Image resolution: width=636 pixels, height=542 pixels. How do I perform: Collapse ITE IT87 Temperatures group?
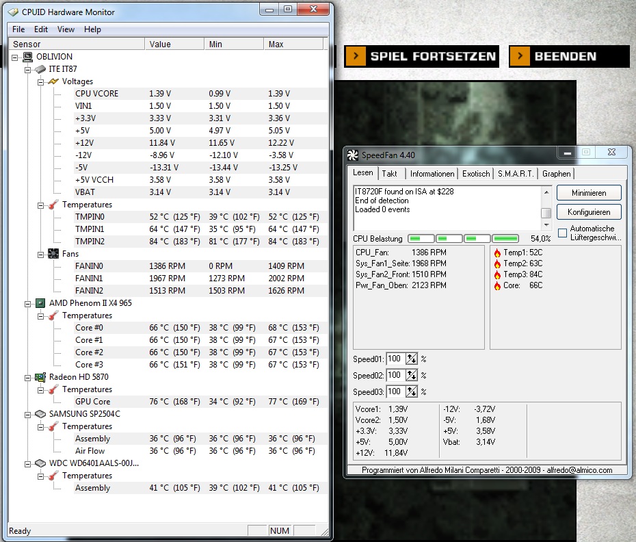point(40,205)
